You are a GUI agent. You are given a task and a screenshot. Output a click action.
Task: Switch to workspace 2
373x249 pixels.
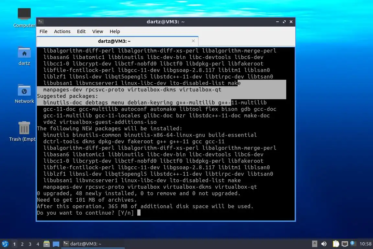22,244
